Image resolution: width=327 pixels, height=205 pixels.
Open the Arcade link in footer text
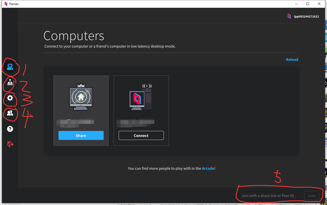208,168
